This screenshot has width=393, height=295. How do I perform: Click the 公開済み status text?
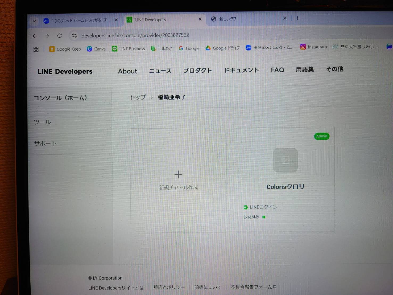[x=251, y=217]
